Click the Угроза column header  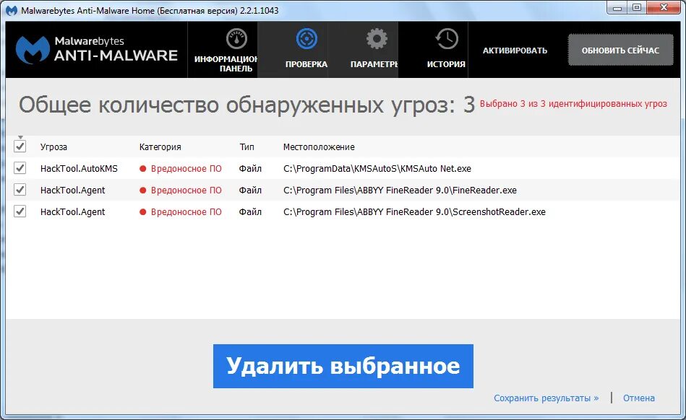pos(56,146)
